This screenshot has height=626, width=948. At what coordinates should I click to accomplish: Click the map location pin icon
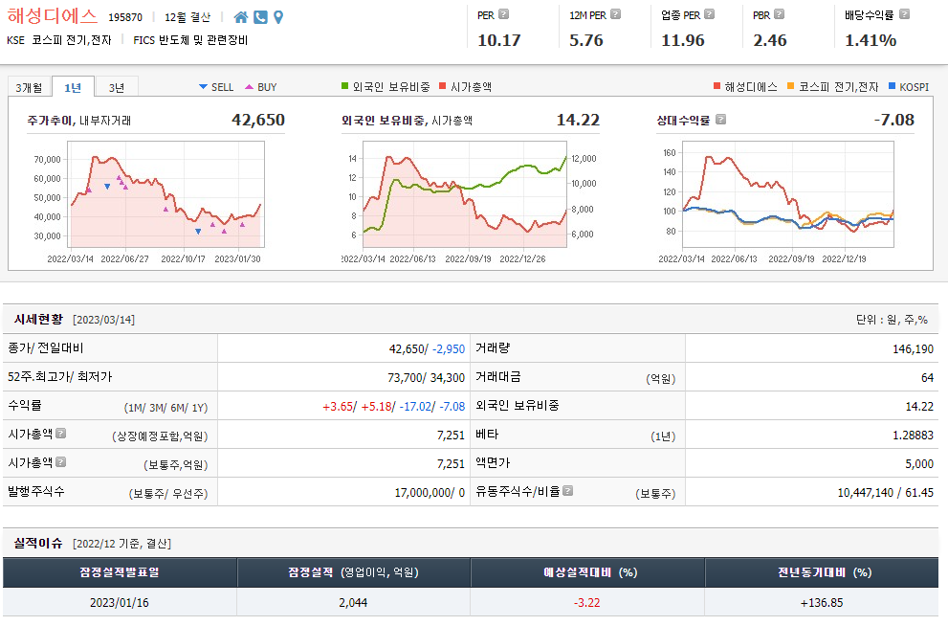coord(278,17)
